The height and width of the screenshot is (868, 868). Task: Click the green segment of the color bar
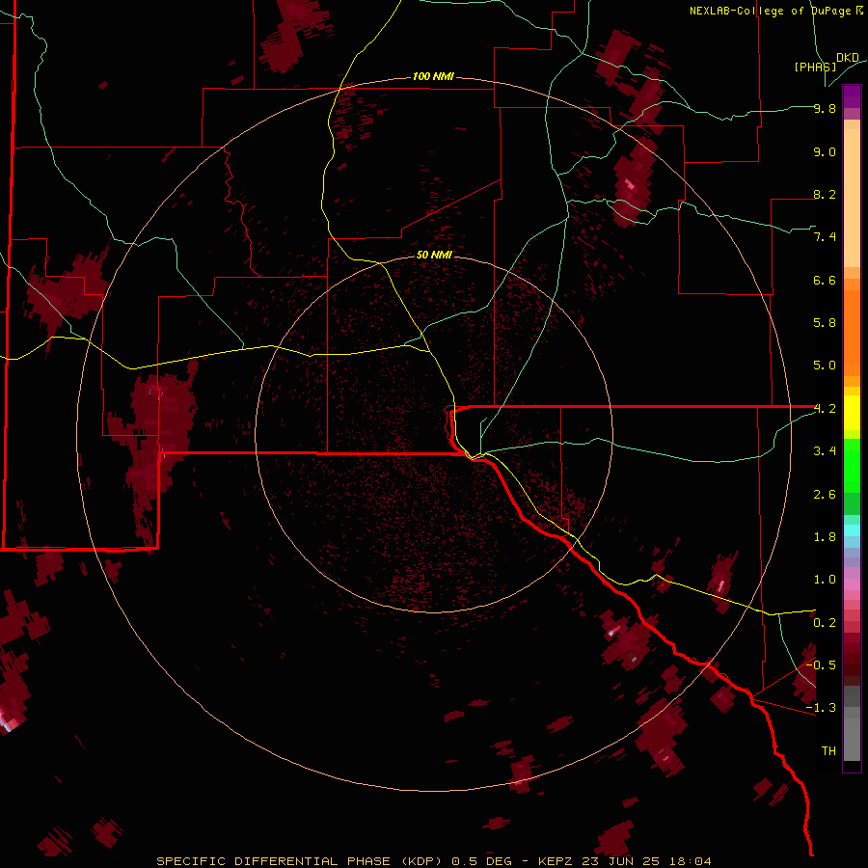click(852, 466)
